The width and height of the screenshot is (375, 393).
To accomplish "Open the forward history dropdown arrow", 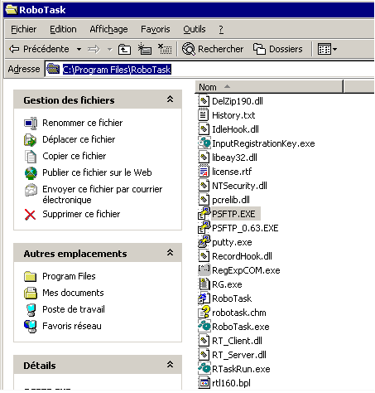I will (x=110, y=50).
